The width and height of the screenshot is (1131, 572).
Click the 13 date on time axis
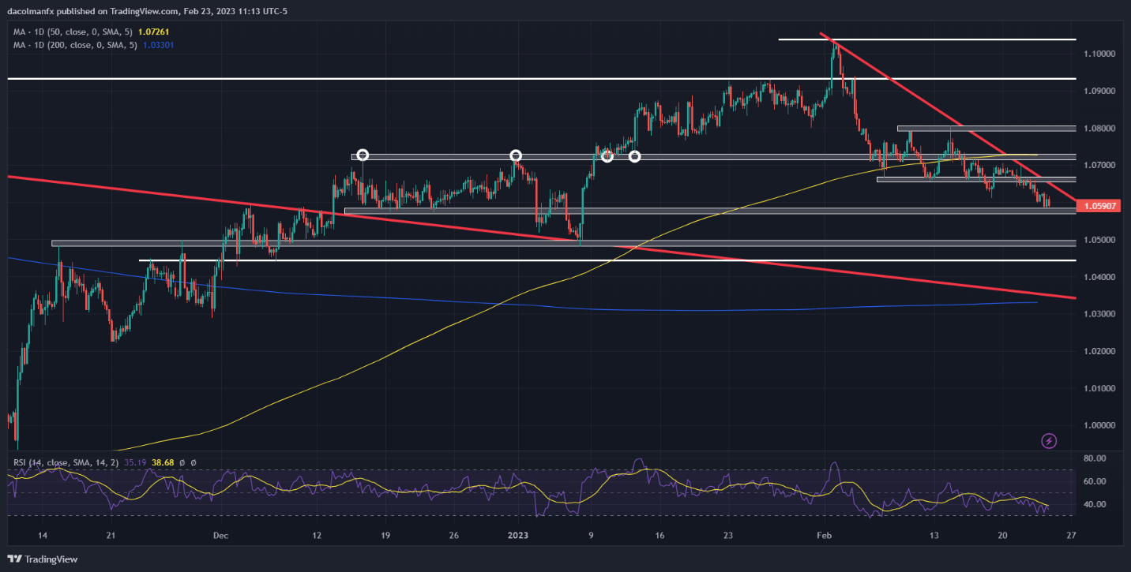934,535
